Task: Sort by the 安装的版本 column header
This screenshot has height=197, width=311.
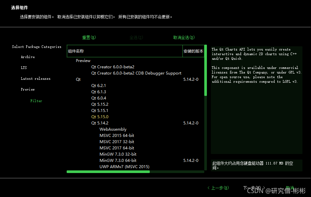Action: 193,51
